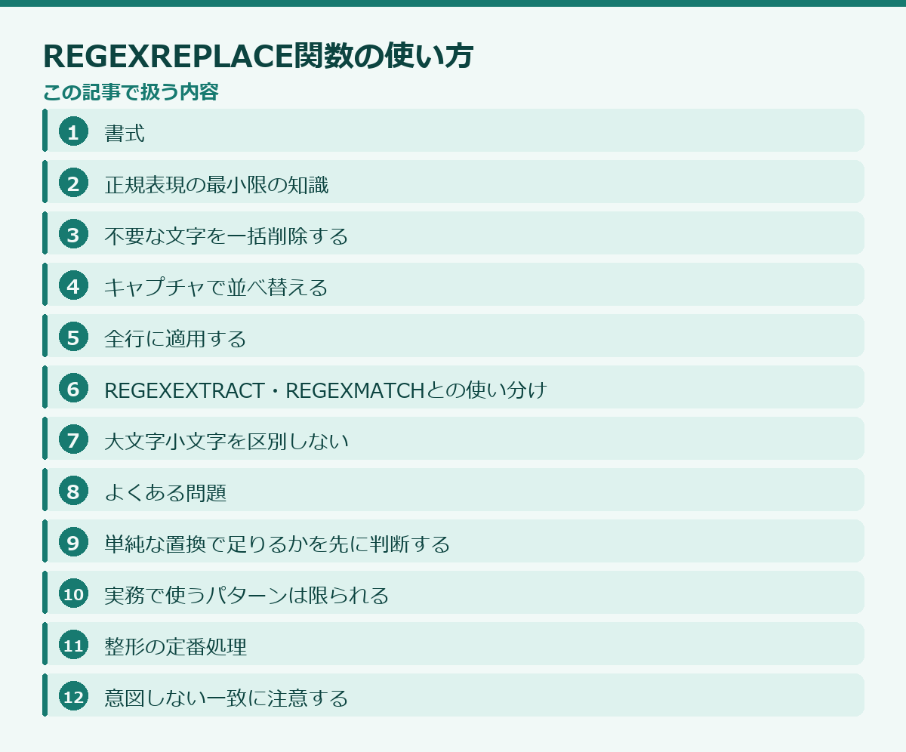
Task: Click the number 10 circle badge
Action: 73,593
